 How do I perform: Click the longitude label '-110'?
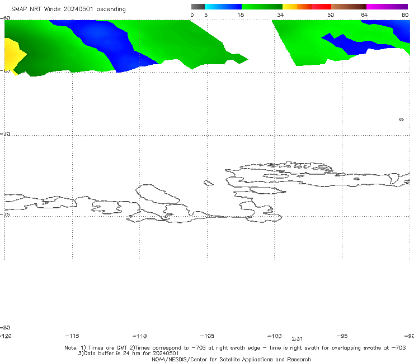(140, 336)
